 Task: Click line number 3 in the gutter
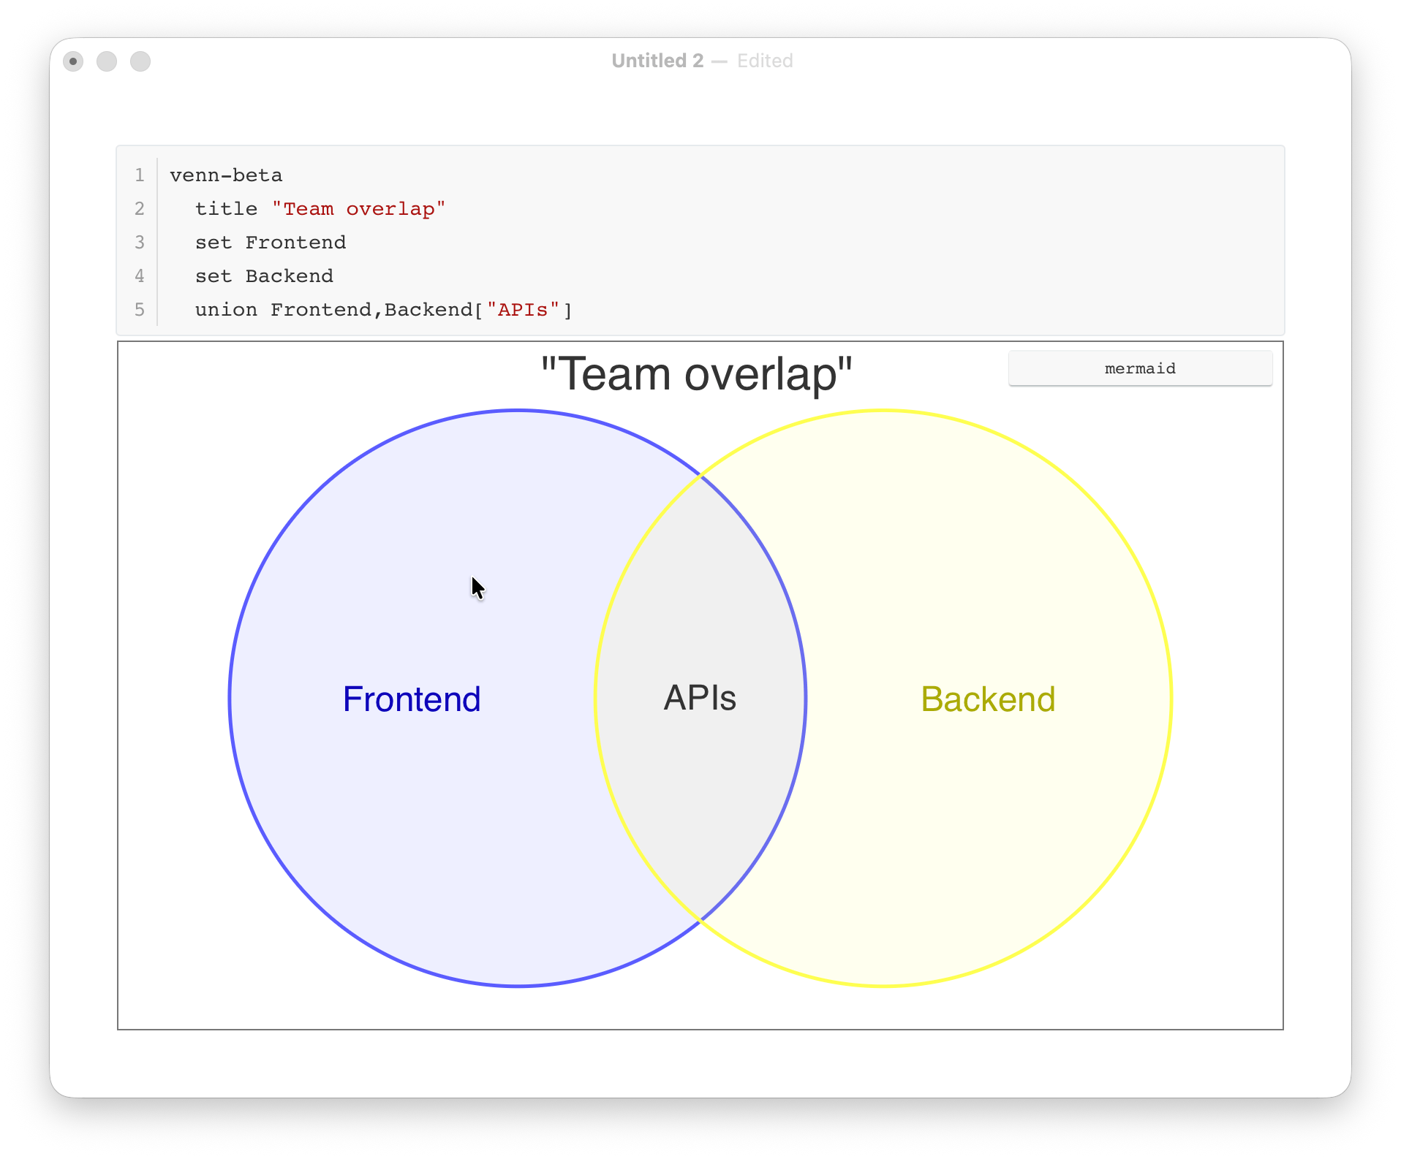pyautogui.click(x=139, y=243)
